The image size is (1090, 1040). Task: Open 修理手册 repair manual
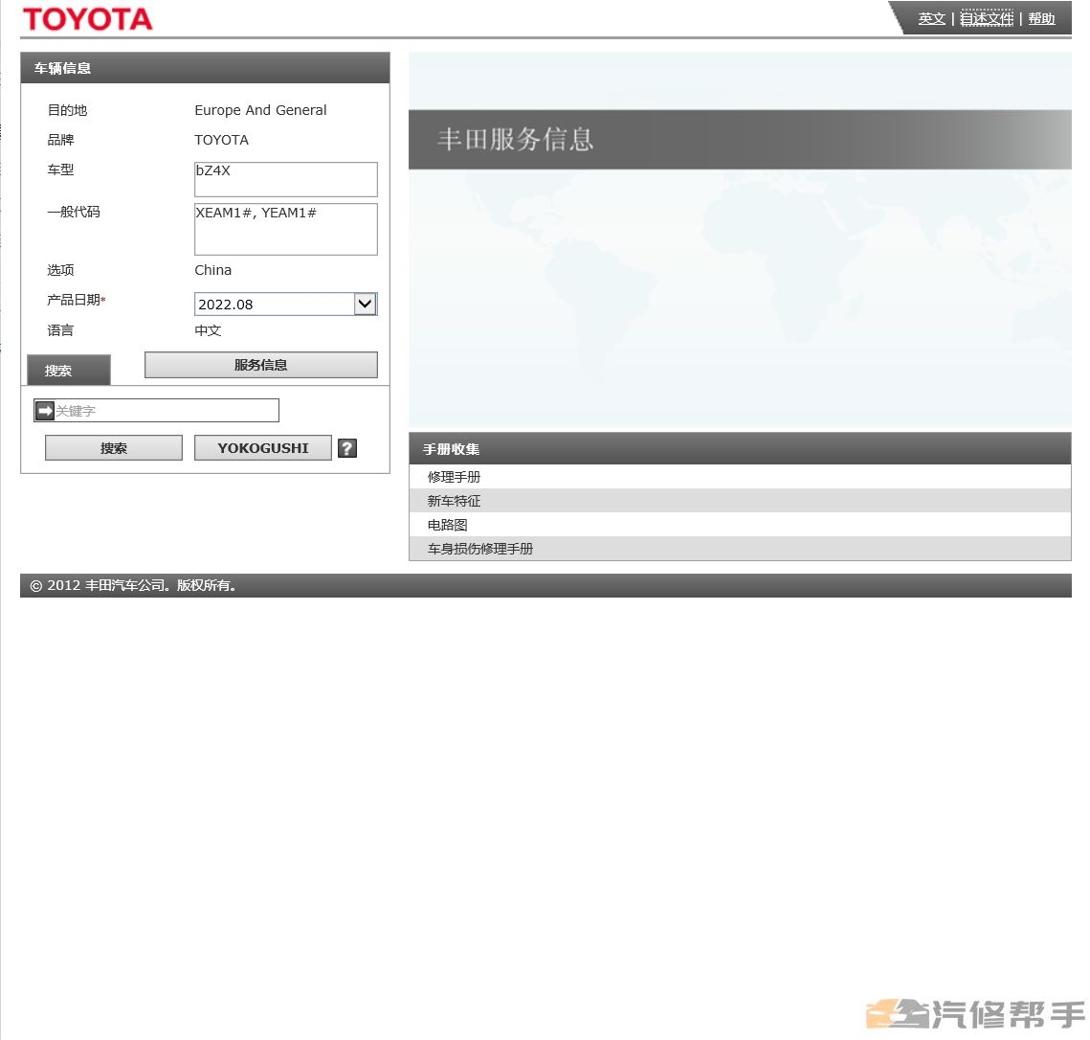(x=740, y=477)
